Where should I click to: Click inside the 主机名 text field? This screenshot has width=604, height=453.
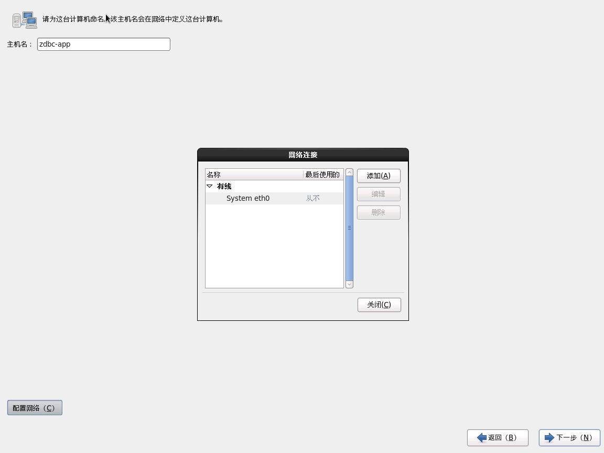point(103,44)
